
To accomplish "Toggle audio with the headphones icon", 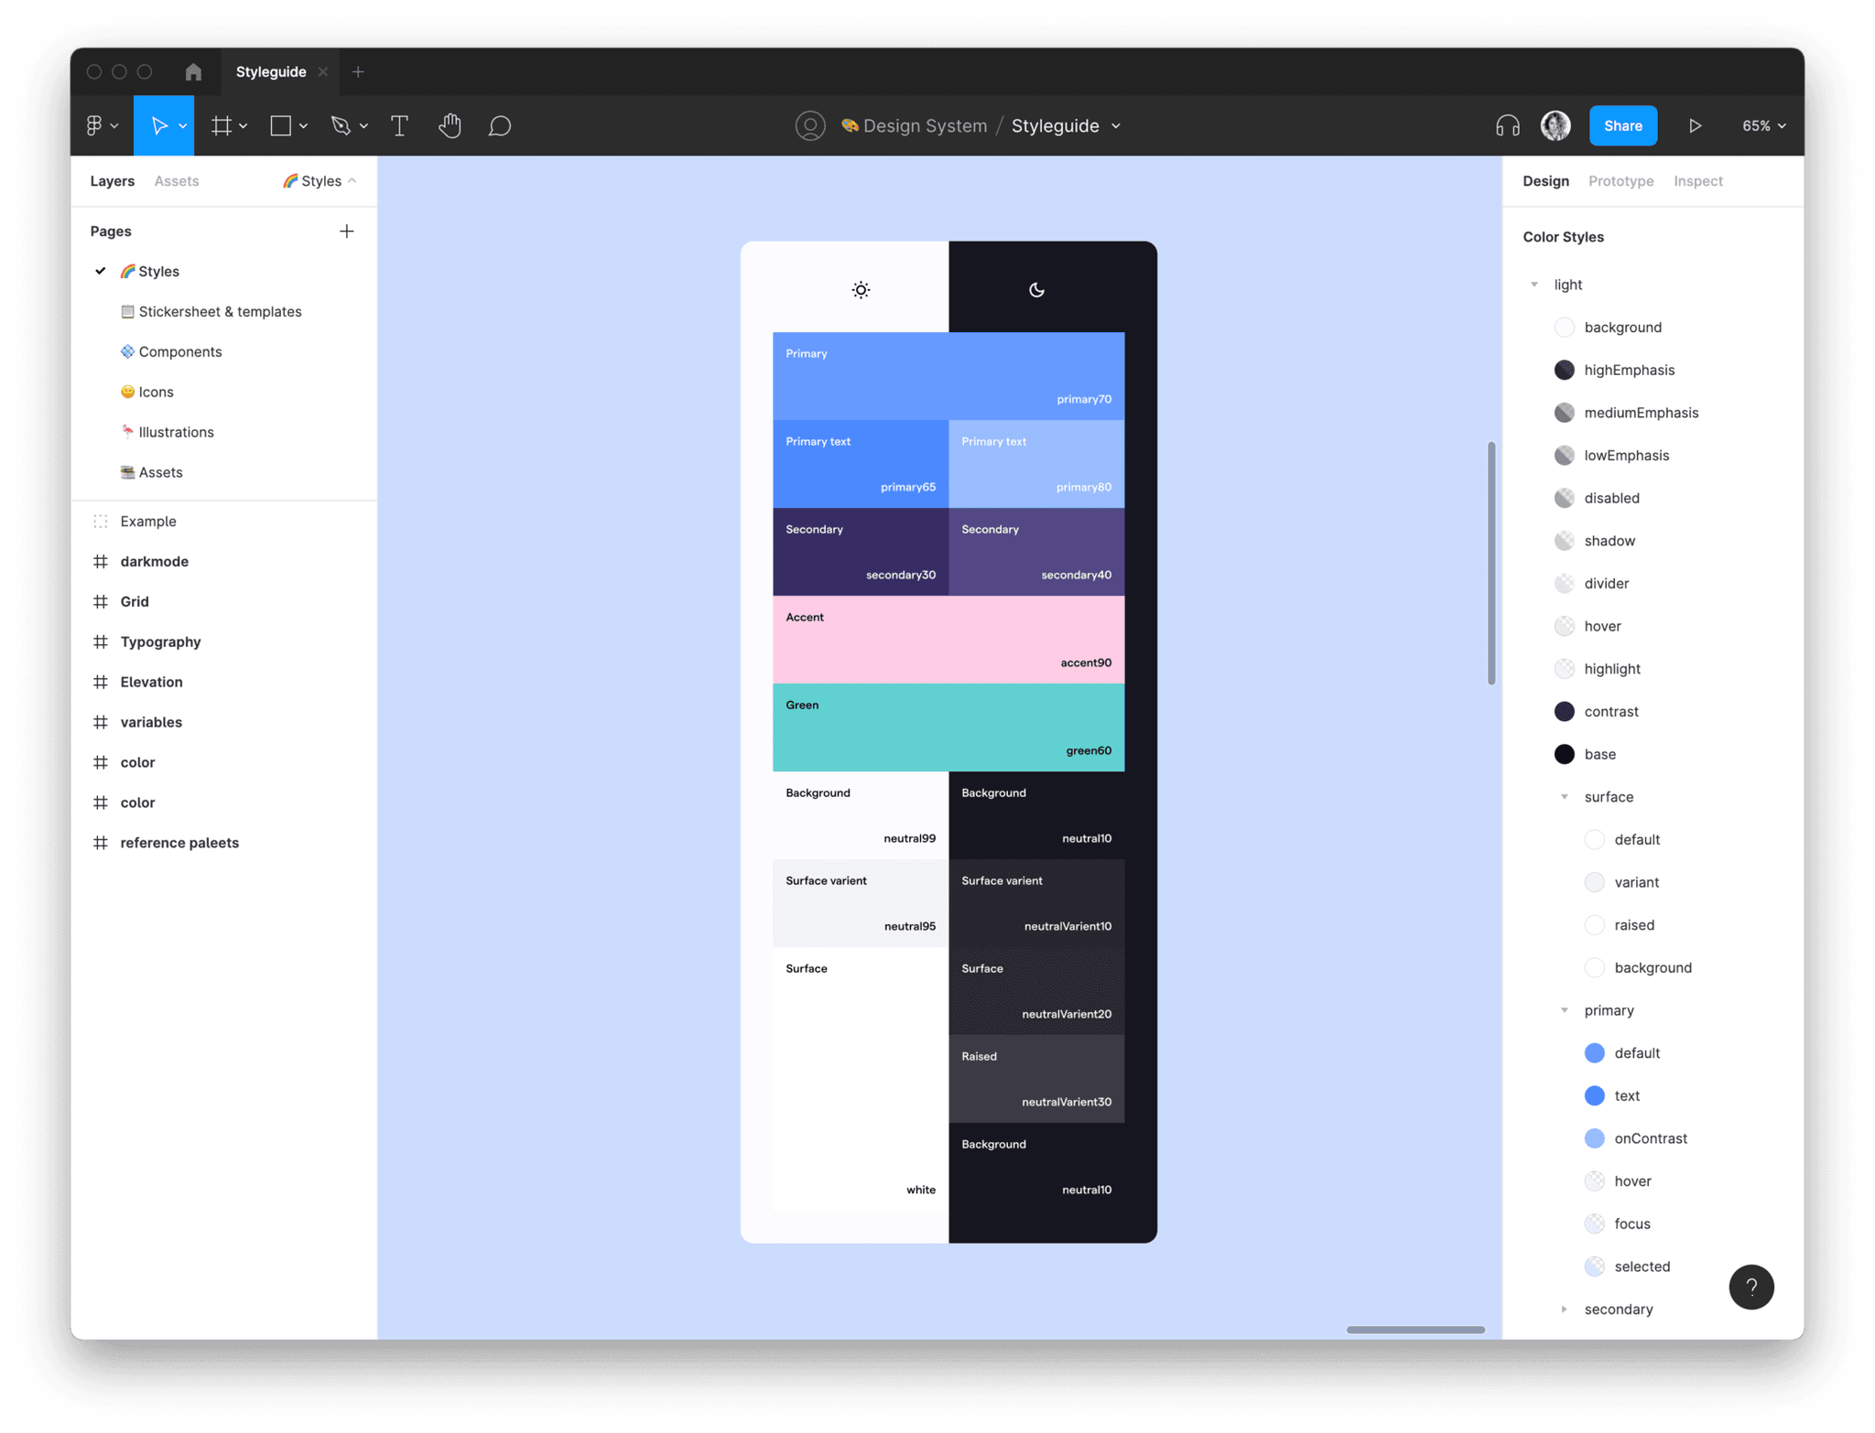I will (1507, 125).
